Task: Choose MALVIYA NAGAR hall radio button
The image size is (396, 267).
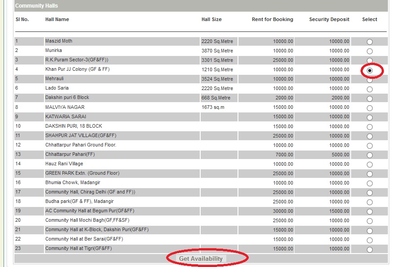Action: (x=370, y=108)
